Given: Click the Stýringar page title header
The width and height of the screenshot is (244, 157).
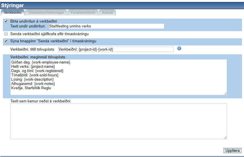Looking at the screenshot, I should point(13,5).
